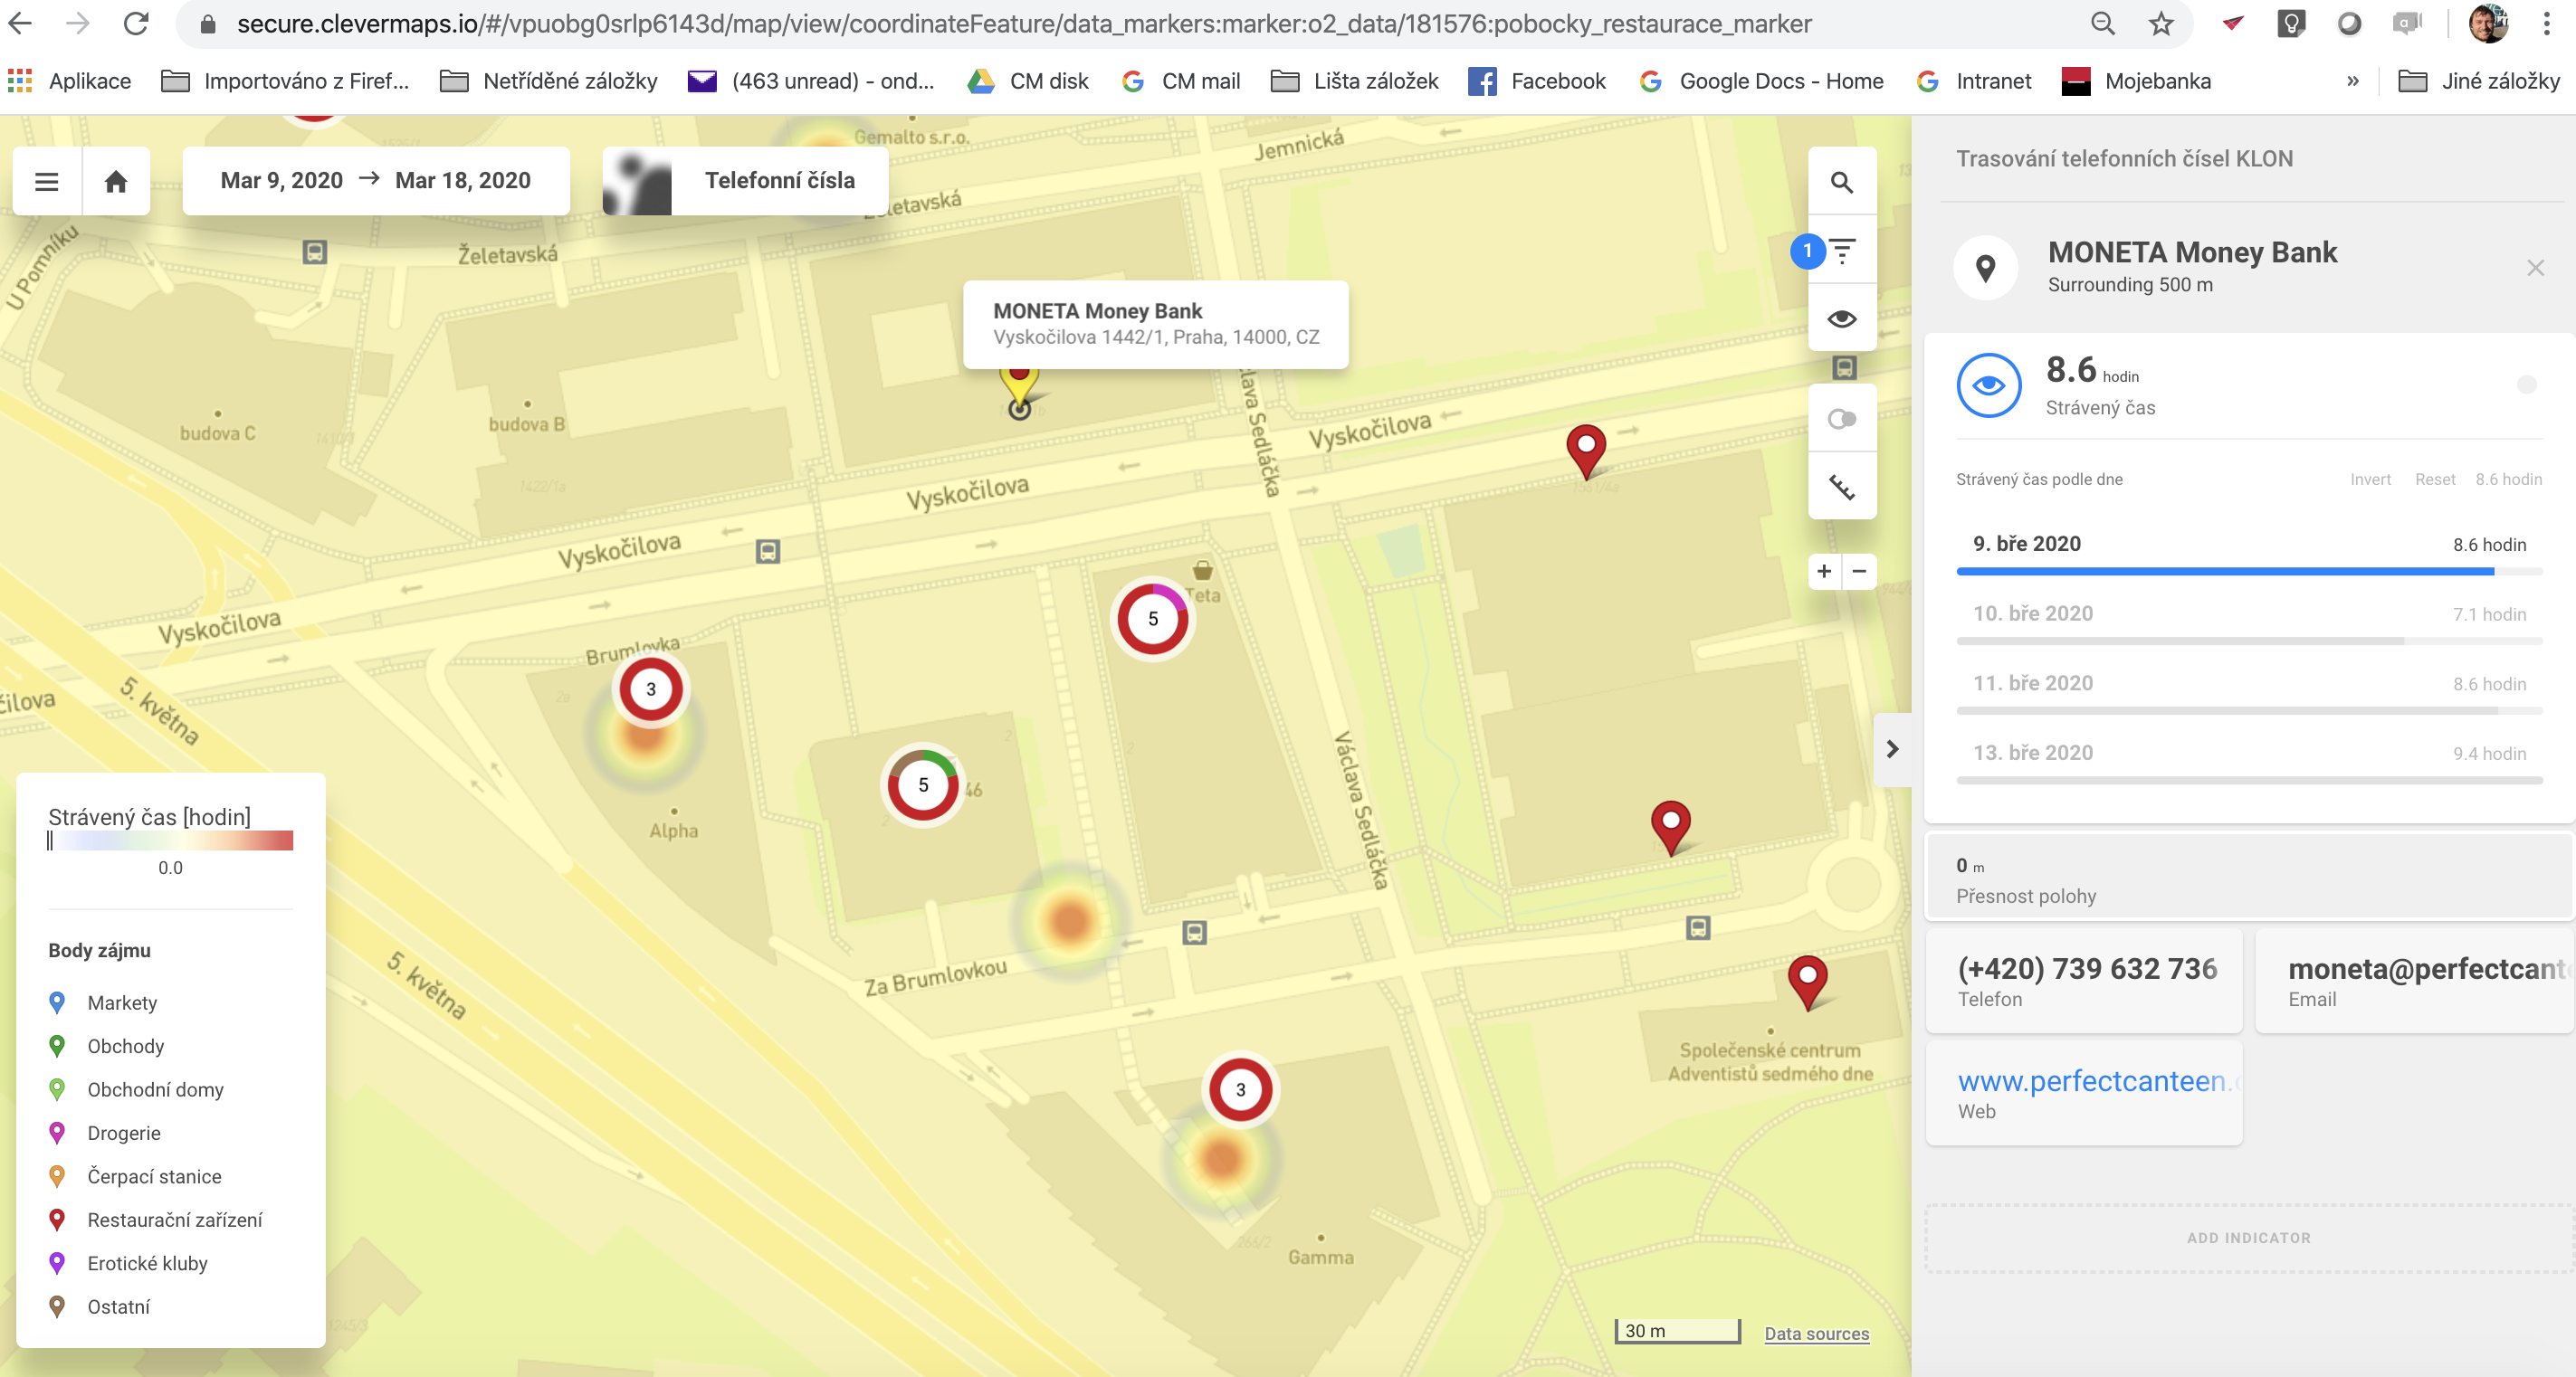This screenshot has width=2576, height=1377.
Task: Click the Restaurační zařízení legend item
Action: tap(156, 1220)
